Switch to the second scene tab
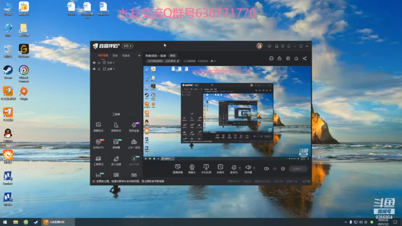 [x=115, y=55]
